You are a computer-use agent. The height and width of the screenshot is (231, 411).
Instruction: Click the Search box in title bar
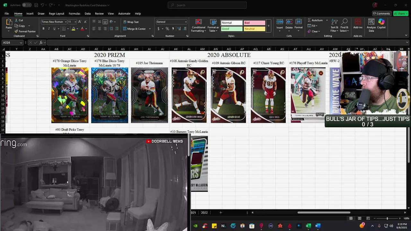click(207, 5)
